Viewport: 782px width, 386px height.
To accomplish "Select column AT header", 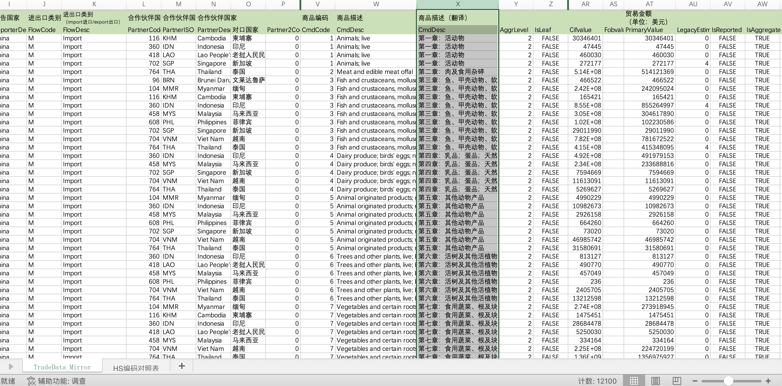I will (x=649, y=4).
